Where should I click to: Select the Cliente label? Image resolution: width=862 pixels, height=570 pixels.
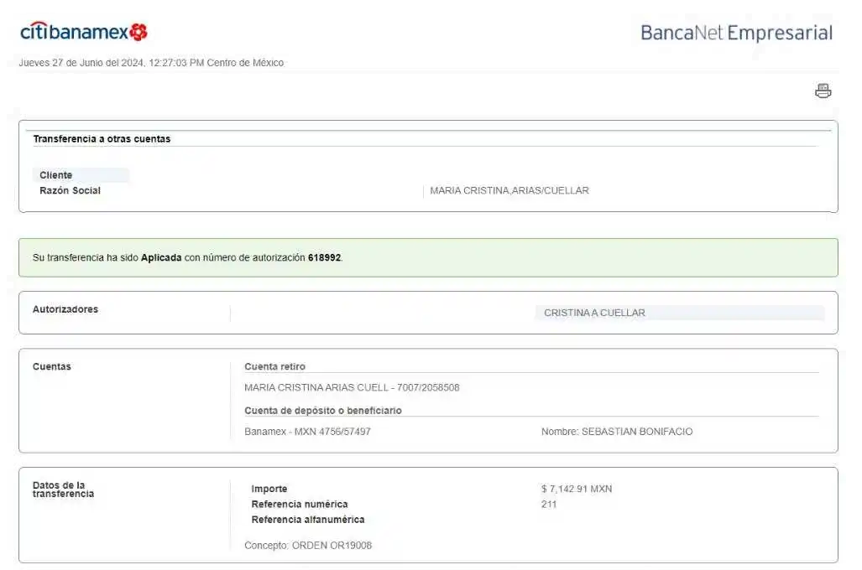point(56,175)
